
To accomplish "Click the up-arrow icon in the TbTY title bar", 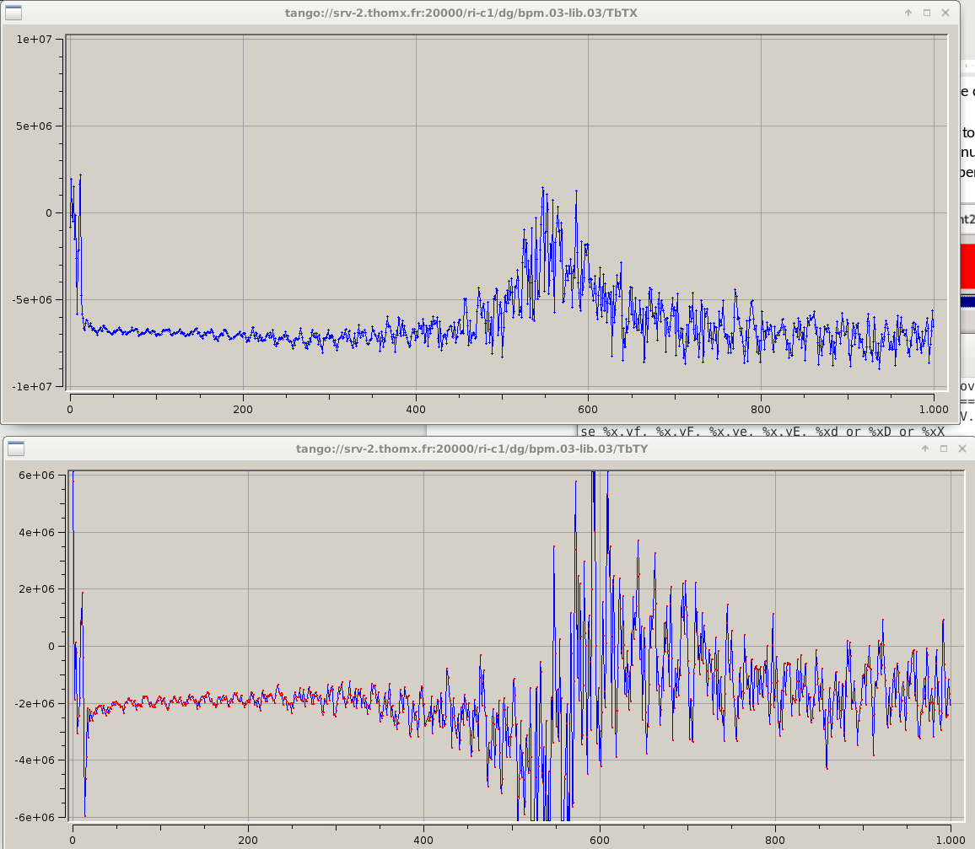I will (x=925, y=449).
